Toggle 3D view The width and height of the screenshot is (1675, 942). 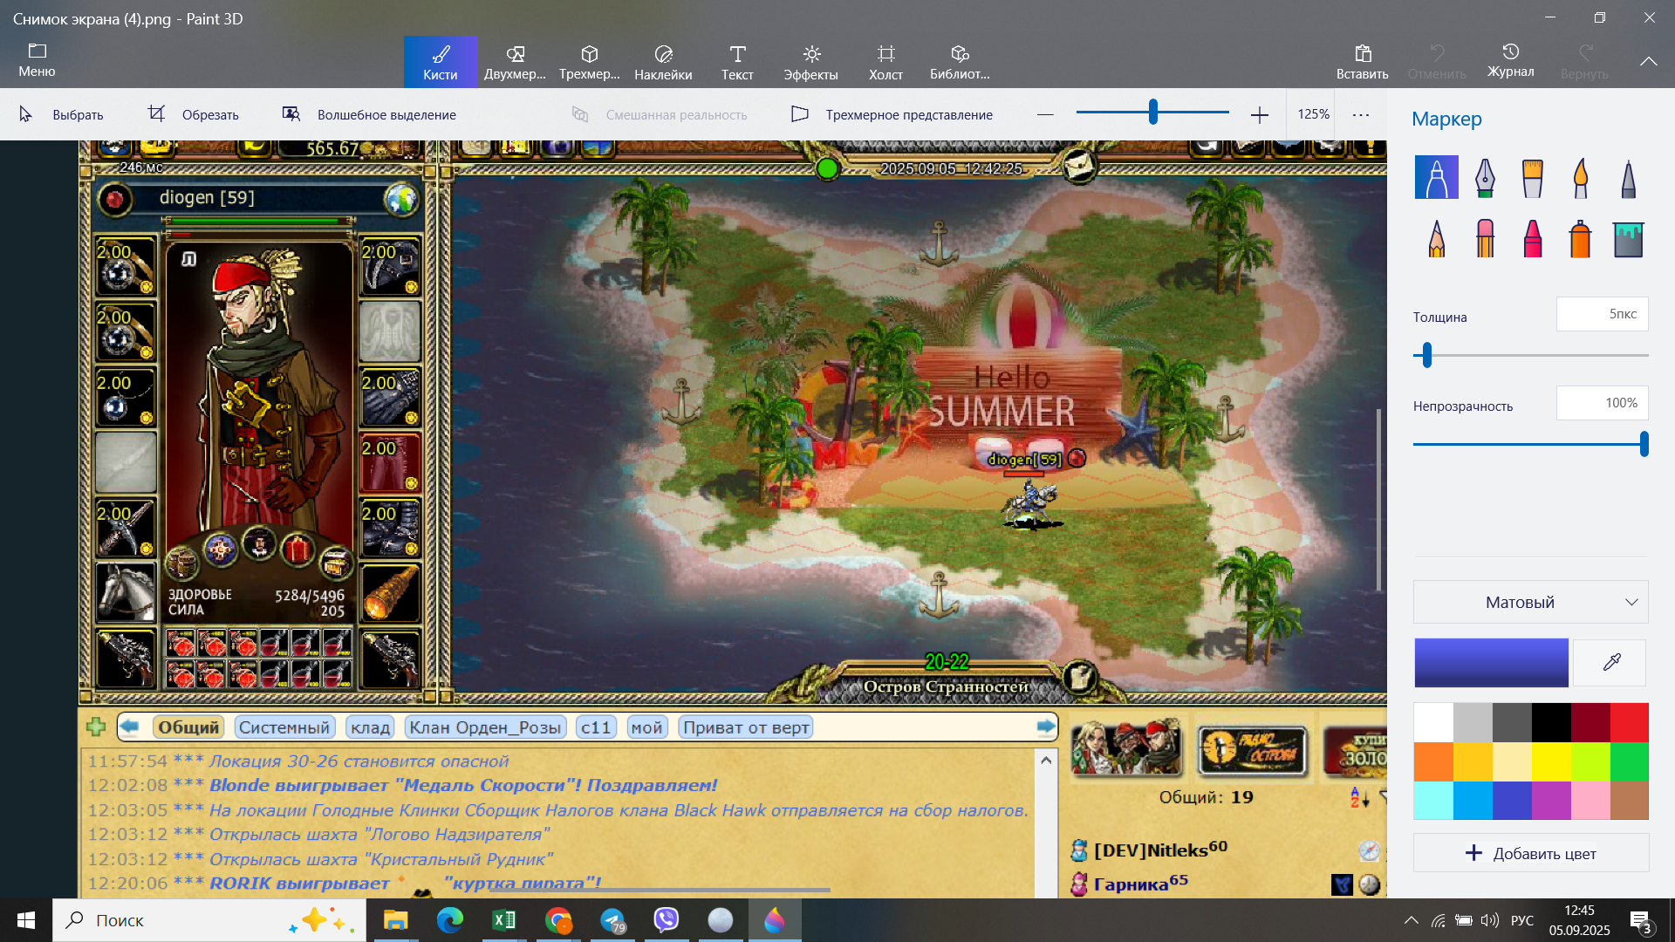(892, 114)
